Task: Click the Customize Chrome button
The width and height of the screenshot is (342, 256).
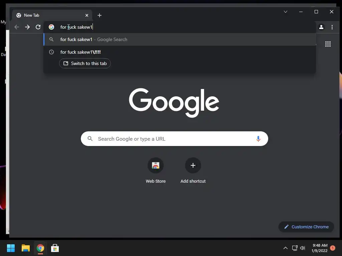Action: [306, 227]
